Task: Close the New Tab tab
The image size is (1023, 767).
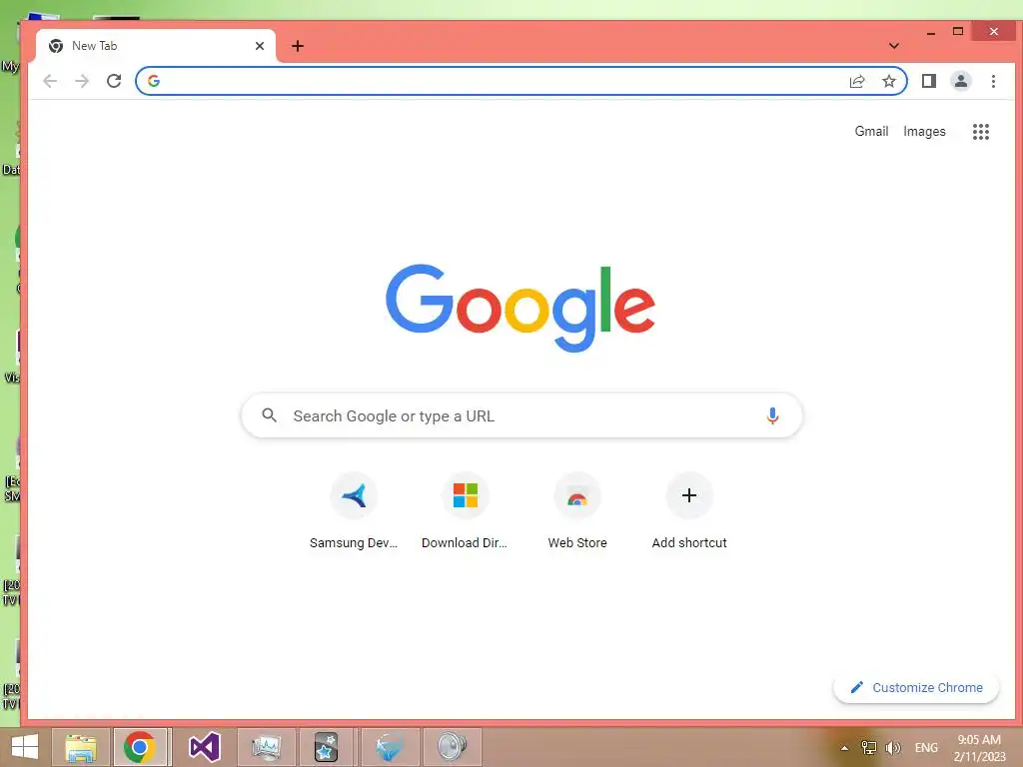Action: click(260, 46)
